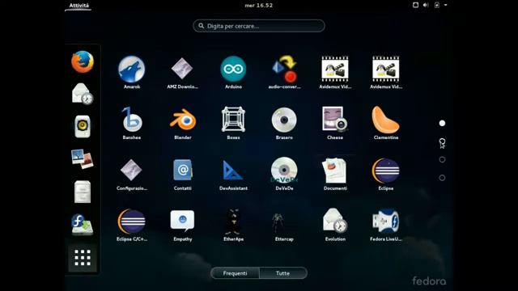
Task: Open Shotwell photos from dash
Action: tap(83, 158)
